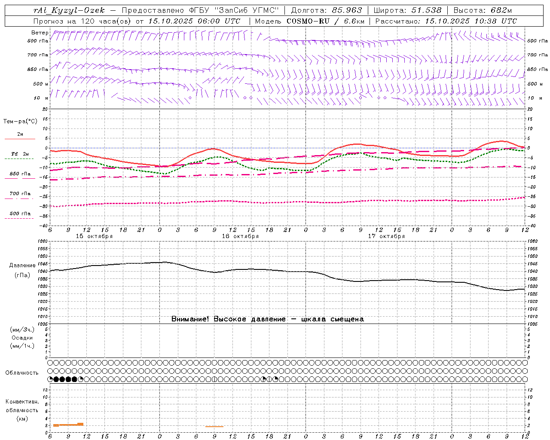Click the longitude value Долгота: 85.963
This screenshot has height=440, width=550.
[x=327, y=10]
